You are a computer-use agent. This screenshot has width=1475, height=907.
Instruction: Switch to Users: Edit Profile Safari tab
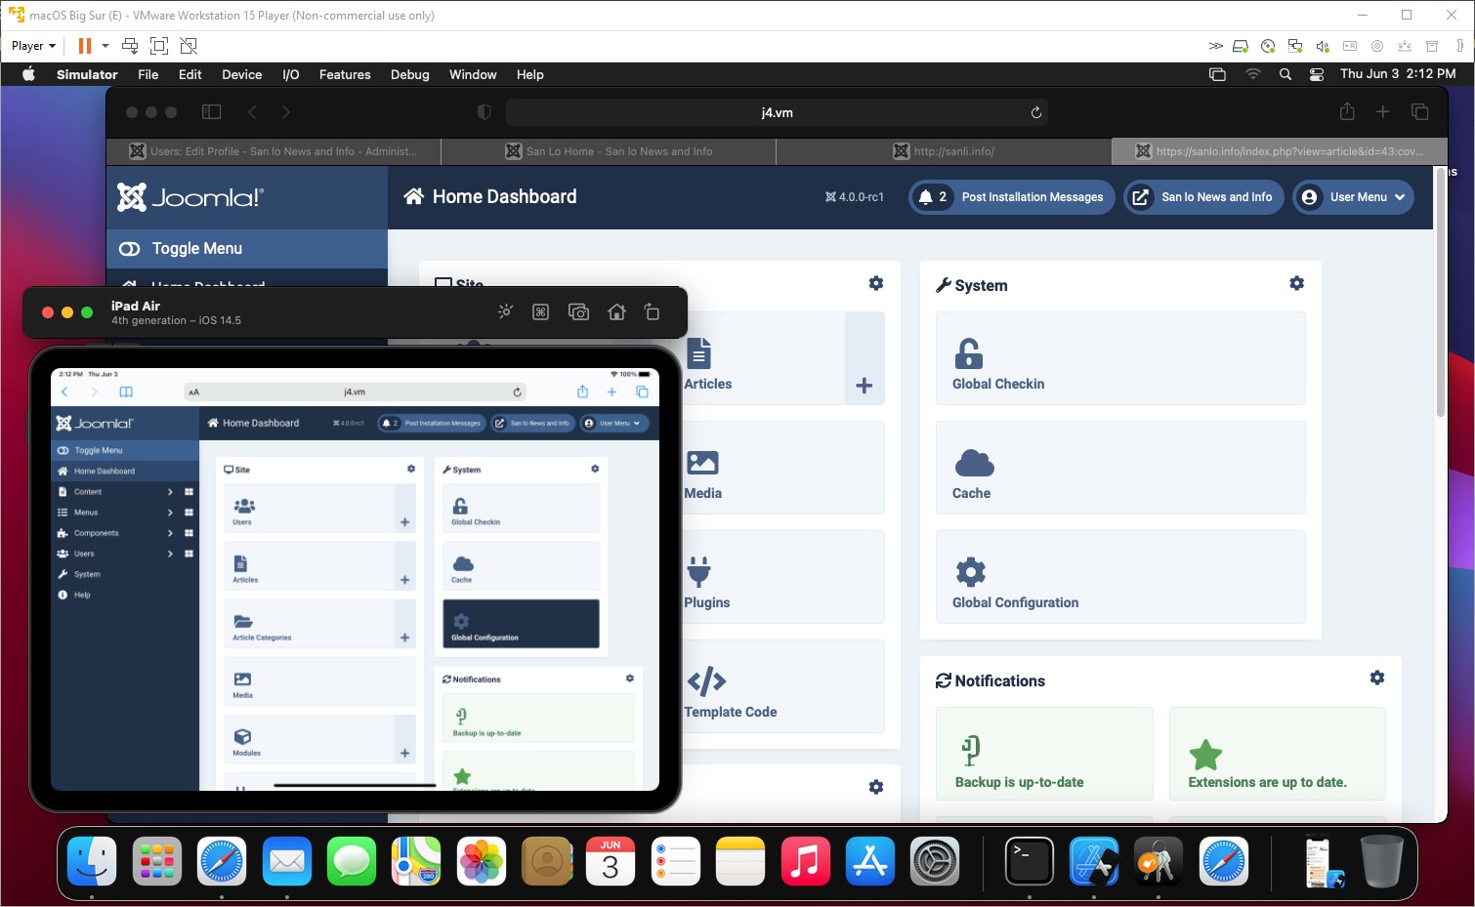274,151
